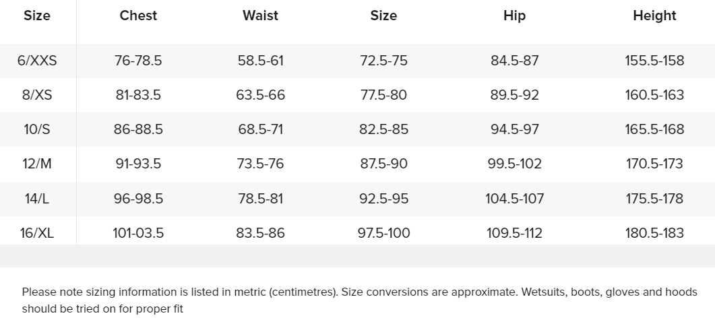The image size is (715, 322).
Task: Click the Chest column header
Action: coord(138,15)
